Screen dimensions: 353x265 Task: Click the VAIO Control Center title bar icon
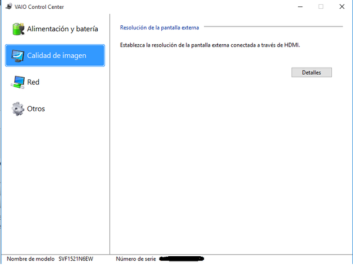pyautogui.click(x=8, y=6)
